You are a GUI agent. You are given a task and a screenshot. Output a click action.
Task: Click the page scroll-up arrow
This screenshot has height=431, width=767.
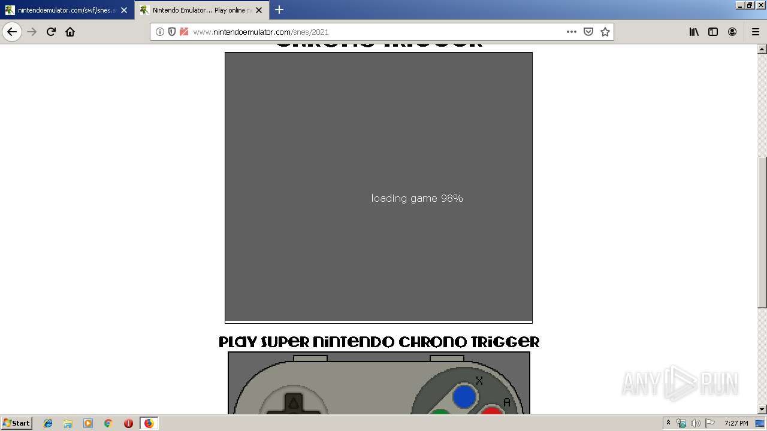(x=762, y=50)
